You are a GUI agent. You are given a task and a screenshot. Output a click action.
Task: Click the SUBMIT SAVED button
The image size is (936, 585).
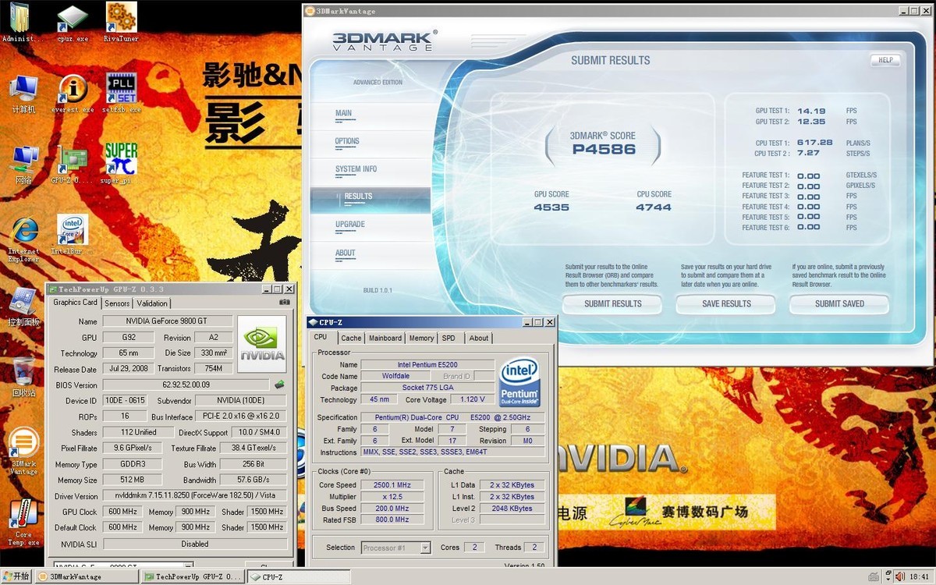(839, 304)
